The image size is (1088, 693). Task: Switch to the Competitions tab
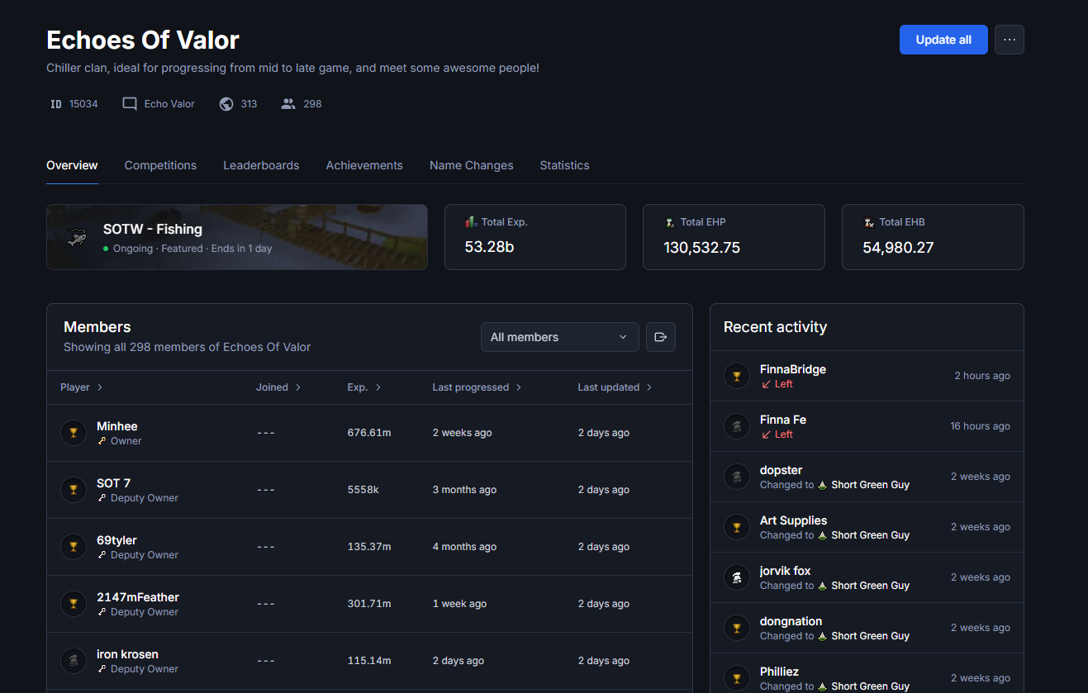[160, 165]
